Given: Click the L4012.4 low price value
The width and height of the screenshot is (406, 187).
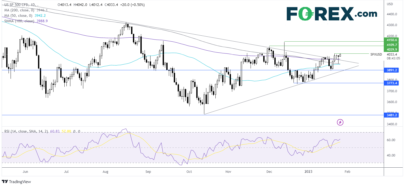Looking at the screenshot, I should click(96, 5).
